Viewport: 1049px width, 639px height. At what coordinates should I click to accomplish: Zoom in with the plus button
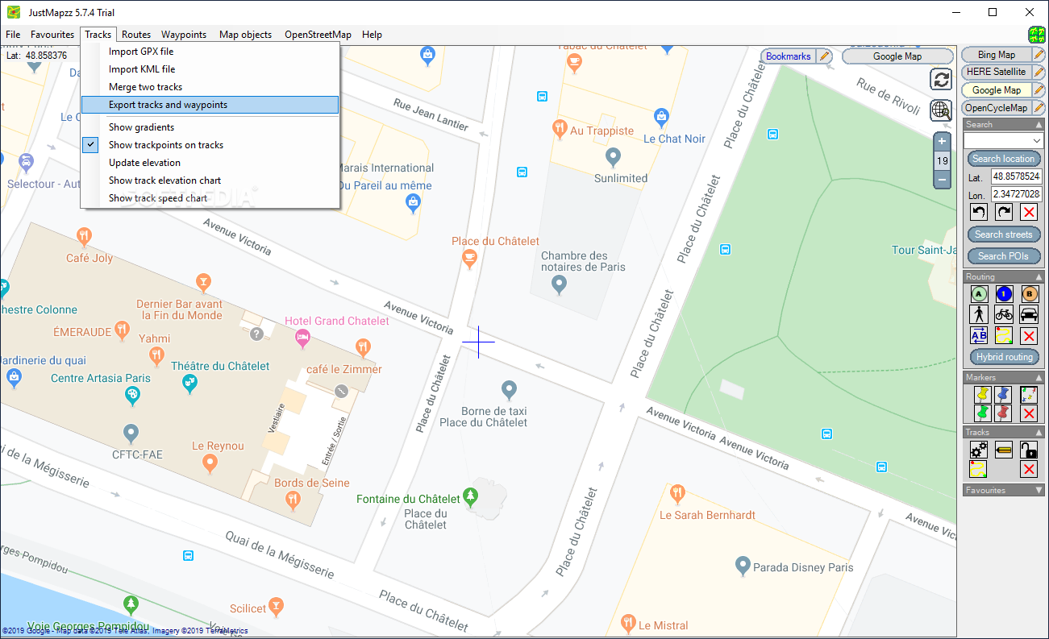click(942, 142)
